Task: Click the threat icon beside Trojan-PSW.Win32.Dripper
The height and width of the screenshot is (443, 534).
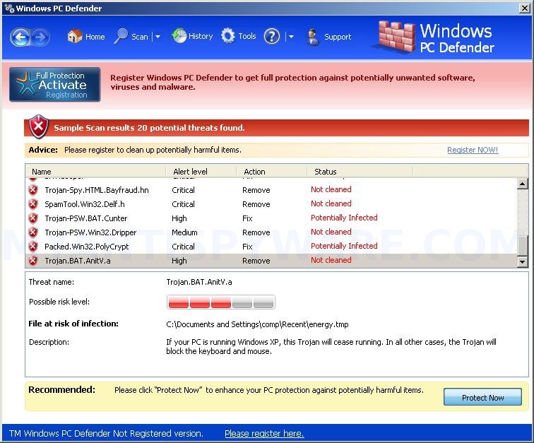Action: pos(33,232)
